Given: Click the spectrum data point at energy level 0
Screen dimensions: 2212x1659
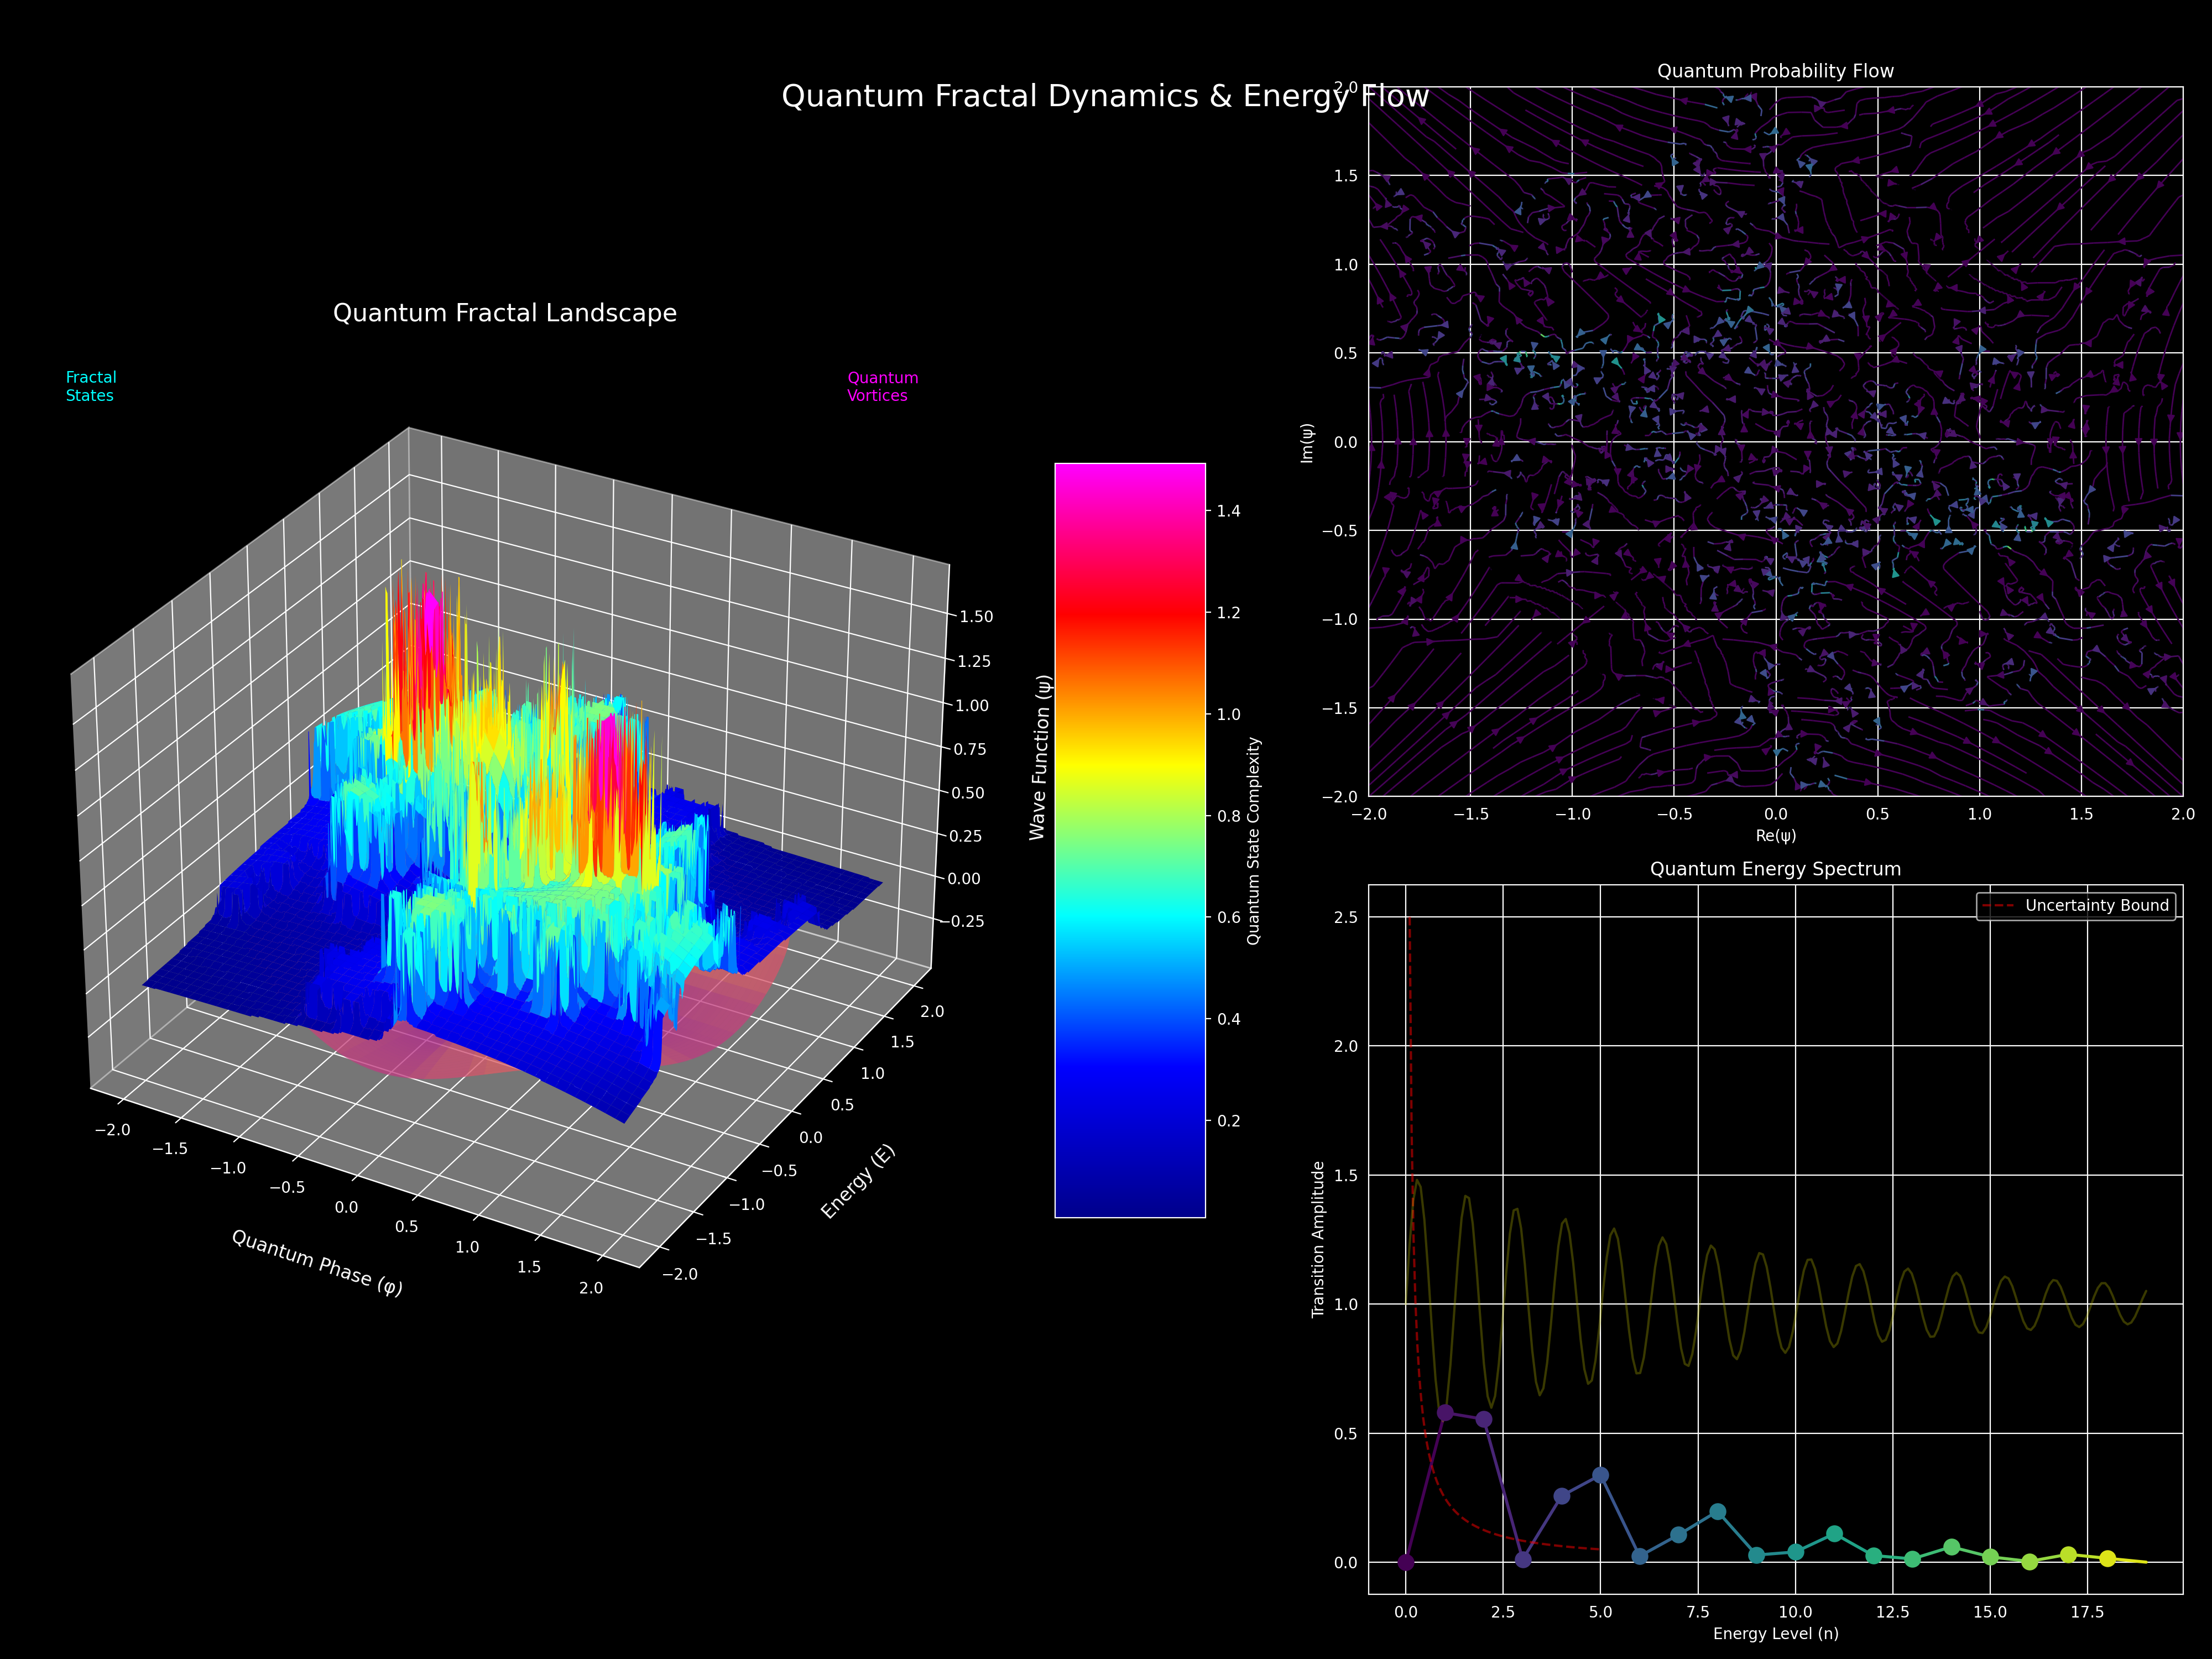Looking at the screenshot, I should coord(1406,1562).
